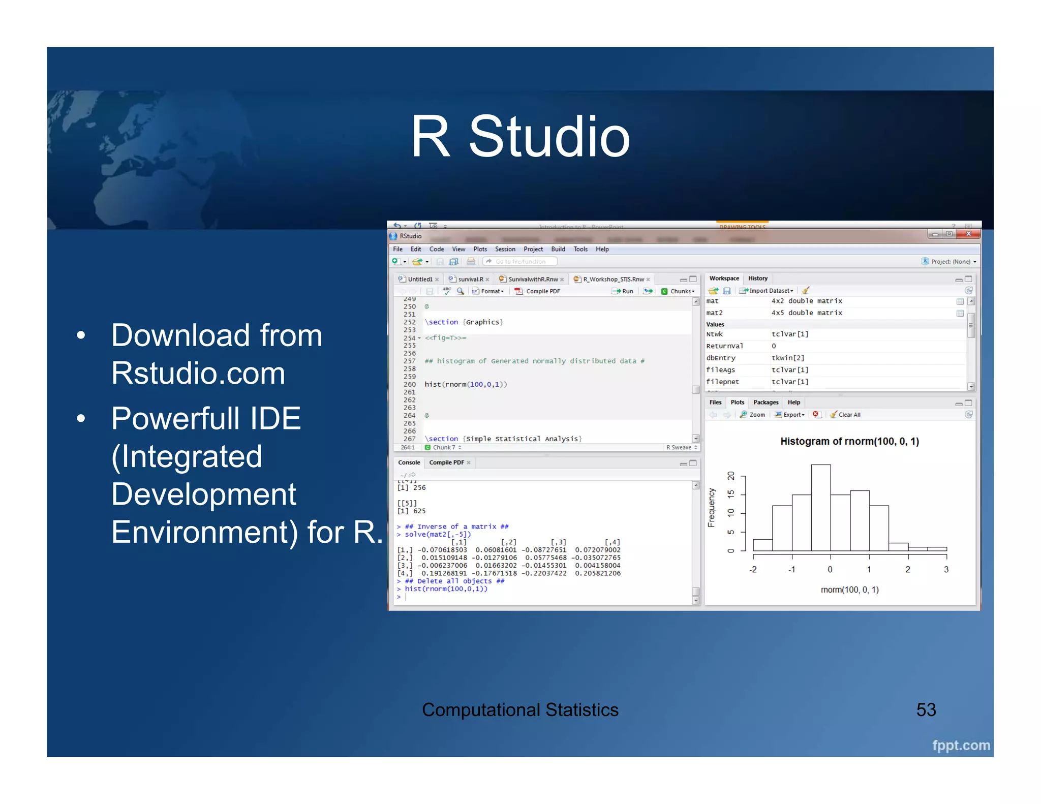Maximize the Plots pane
This screenshot has width=1041, height=804.
(968, 403)
